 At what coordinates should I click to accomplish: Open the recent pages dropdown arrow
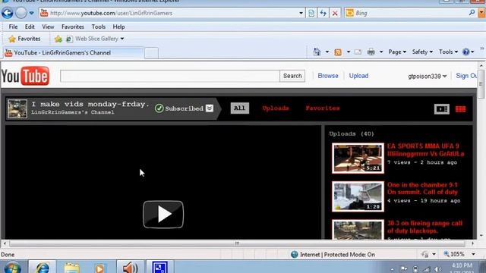coord(32,14)
